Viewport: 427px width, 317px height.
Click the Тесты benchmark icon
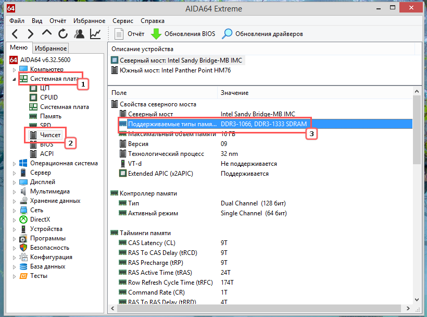pos(23,276)
